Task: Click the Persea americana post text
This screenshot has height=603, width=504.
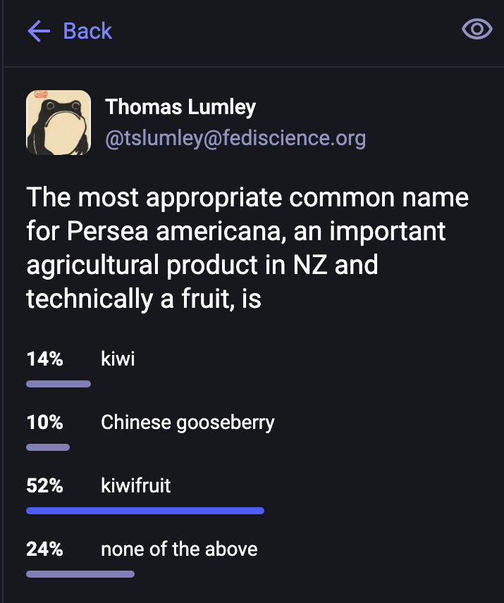Action: [247, 231]
